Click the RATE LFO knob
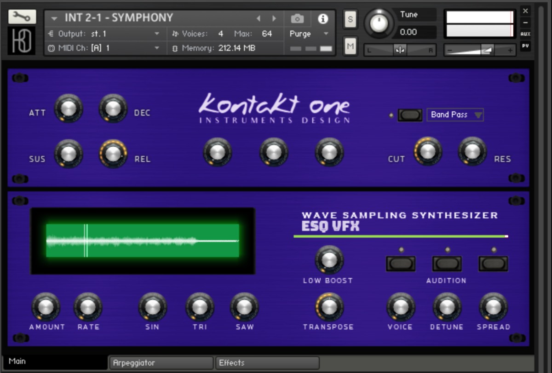 88,307
